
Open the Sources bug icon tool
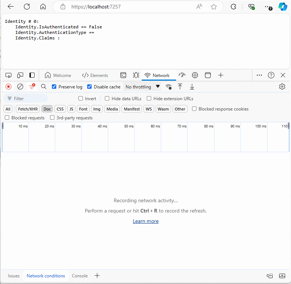(x=136, y=75)
